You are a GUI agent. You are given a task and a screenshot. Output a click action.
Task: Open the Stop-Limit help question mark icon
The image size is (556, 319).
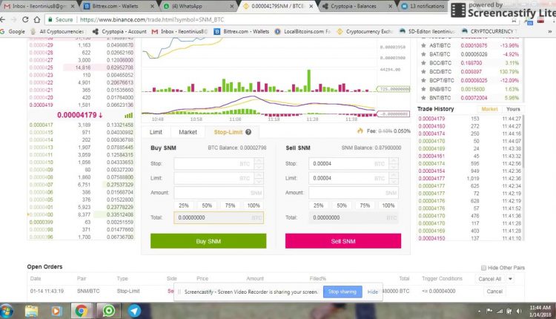(248, 132)
